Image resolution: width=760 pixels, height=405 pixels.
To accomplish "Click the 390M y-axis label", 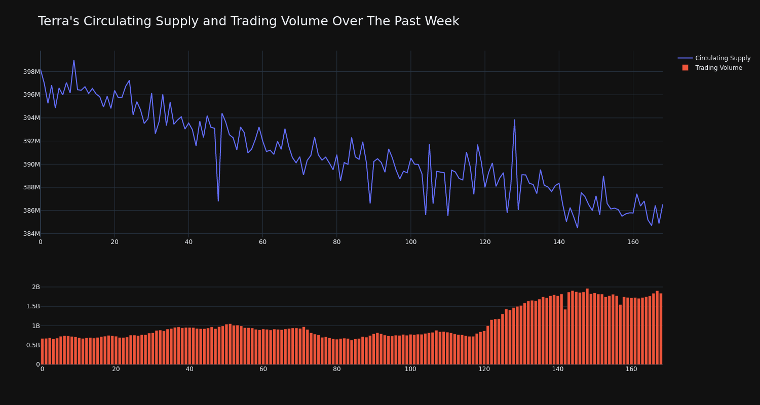I will tap(31, 165).
